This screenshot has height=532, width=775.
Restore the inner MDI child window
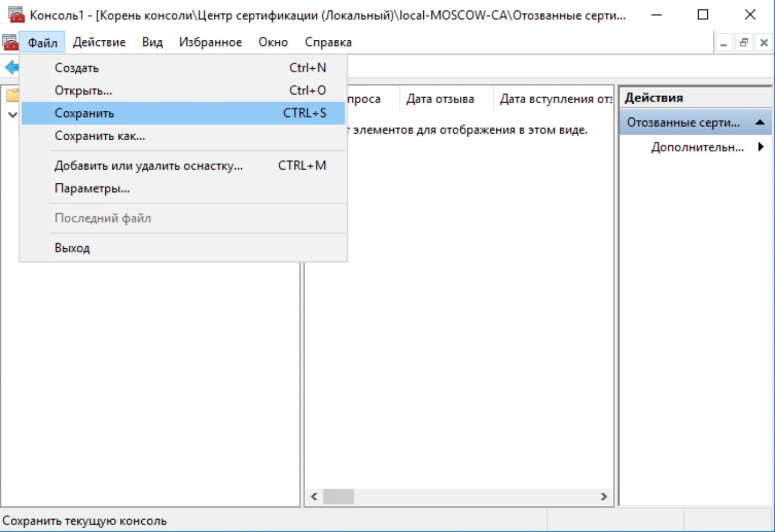tap(744, 43)
